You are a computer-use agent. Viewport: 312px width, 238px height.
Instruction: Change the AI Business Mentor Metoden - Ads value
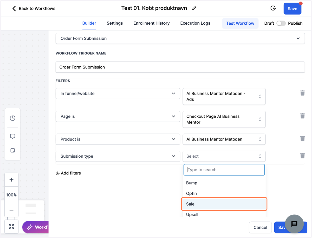pyautogui.click(x=224, y=96)
